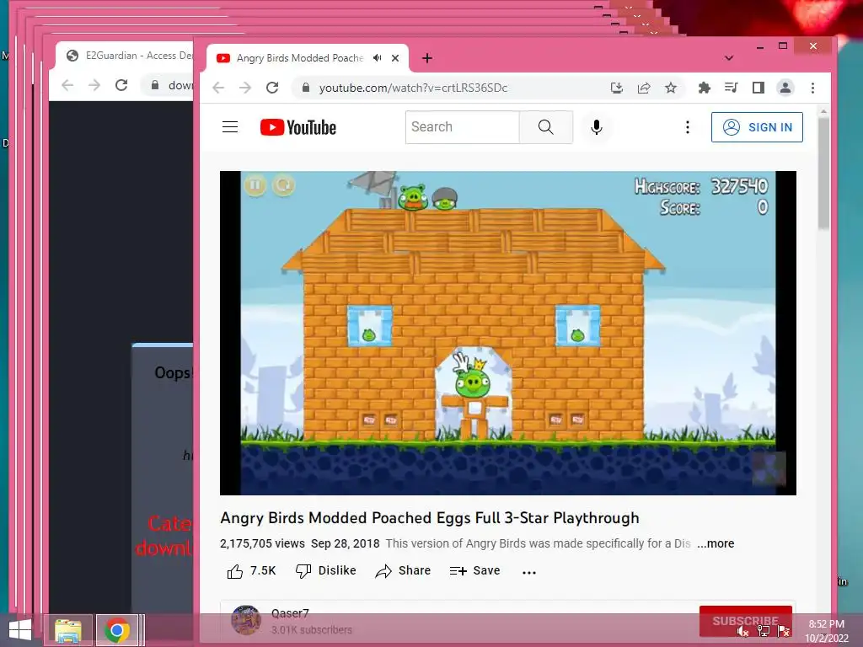Click the network icon in system tray
Image resolution: width=863 pixels, height=647 pixels.
pyautogui.click(x=764, y=632)
